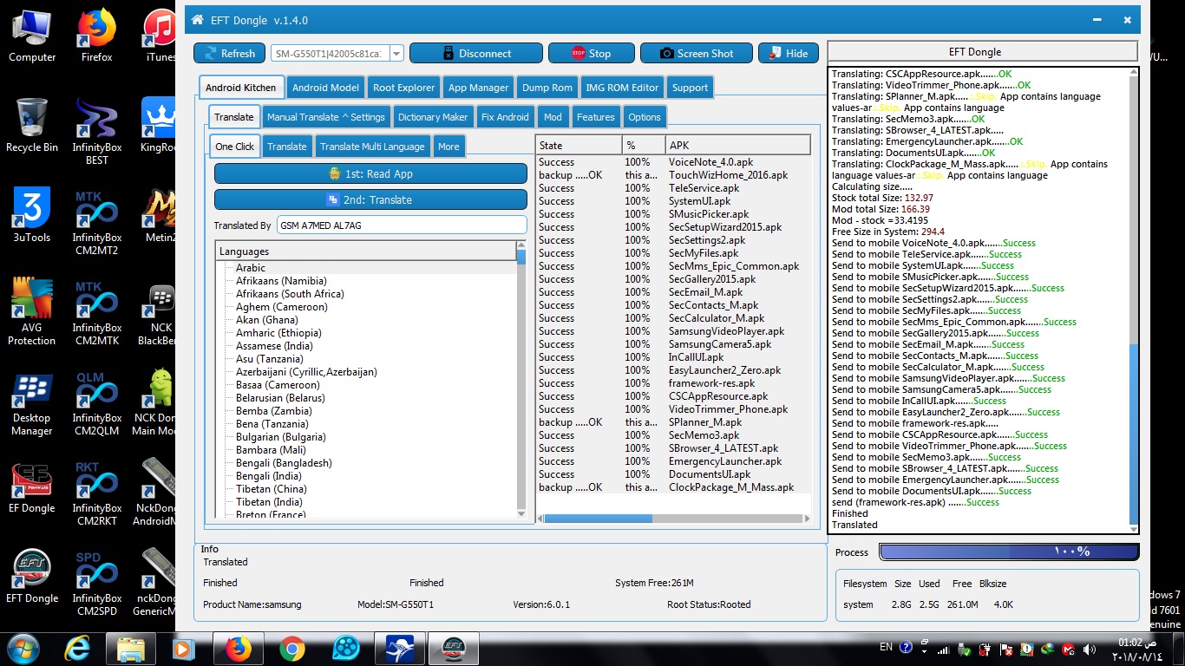Select Afrikaans (Namibia) language

pyautogui.click(x=281, y=281)
